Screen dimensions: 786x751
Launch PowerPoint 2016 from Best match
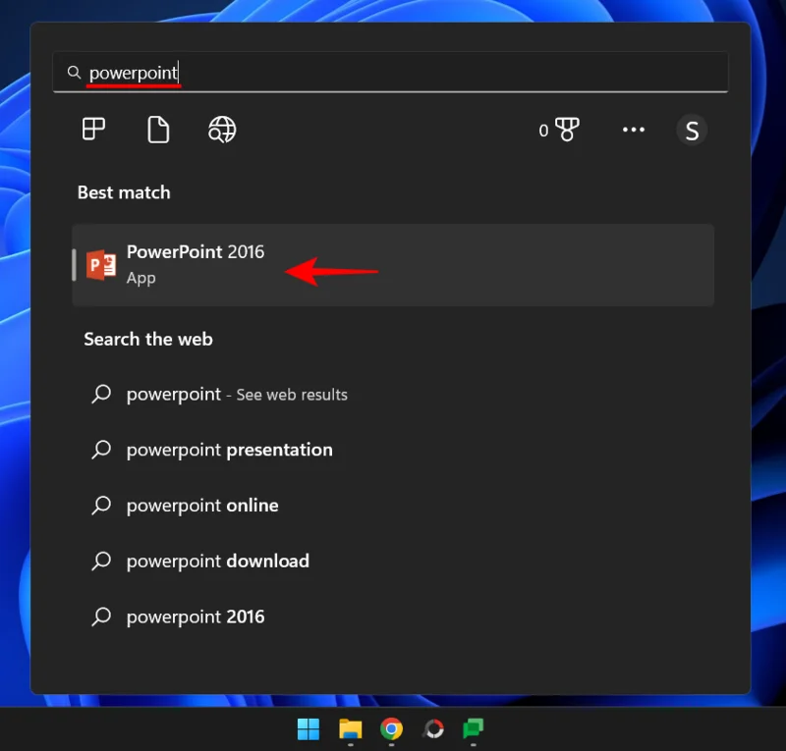pos(196,252)
